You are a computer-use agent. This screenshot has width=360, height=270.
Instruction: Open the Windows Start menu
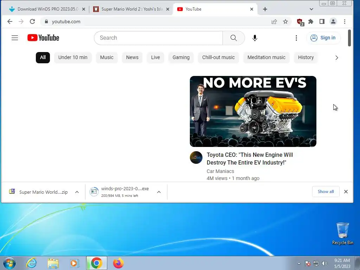[9, 263]
